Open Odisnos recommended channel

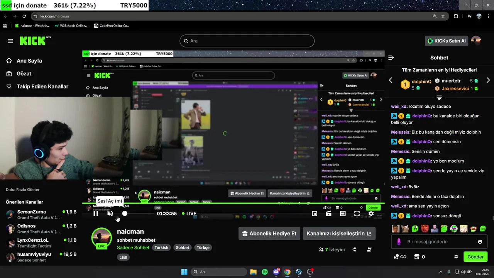[41, 229]
